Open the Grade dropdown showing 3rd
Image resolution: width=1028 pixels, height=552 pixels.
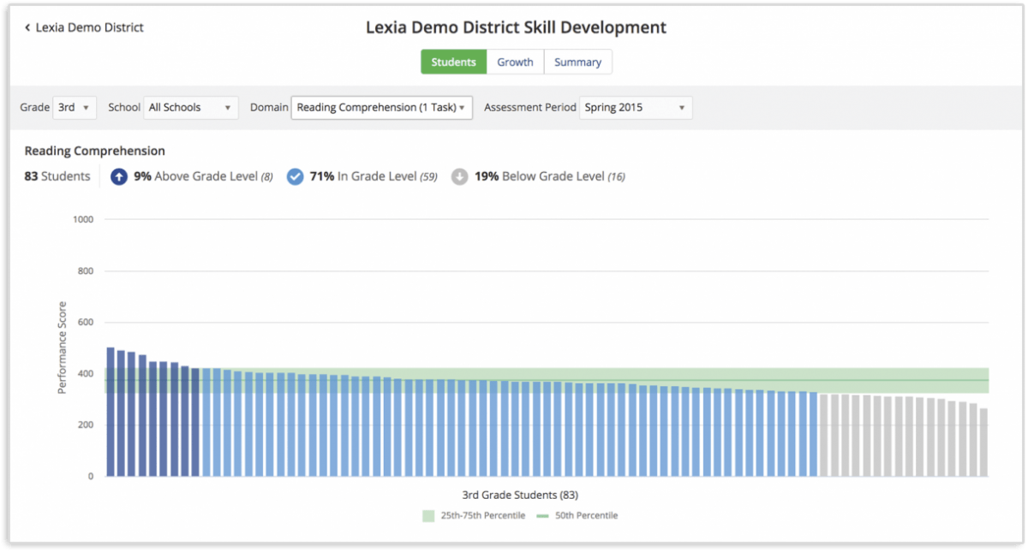(x=75, y=108)
